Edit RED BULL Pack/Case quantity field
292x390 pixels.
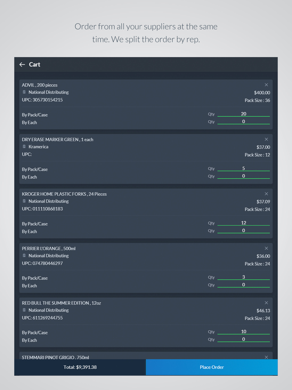tap(244, 332)
